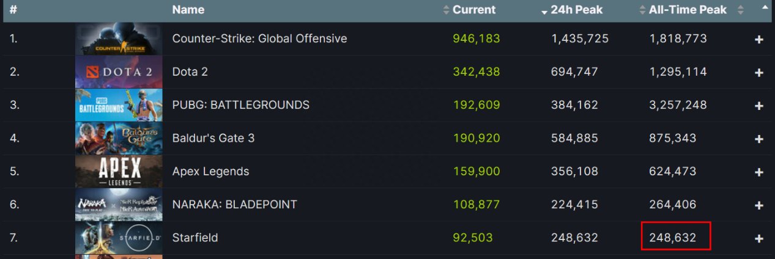775x259 pixels.
Task: Expand Apex Legends row plus icon
Action: point(759,172)
